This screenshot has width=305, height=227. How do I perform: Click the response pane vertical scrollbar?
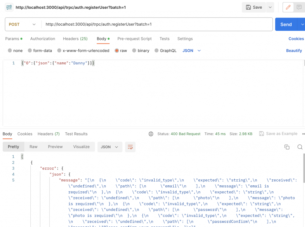304,168
